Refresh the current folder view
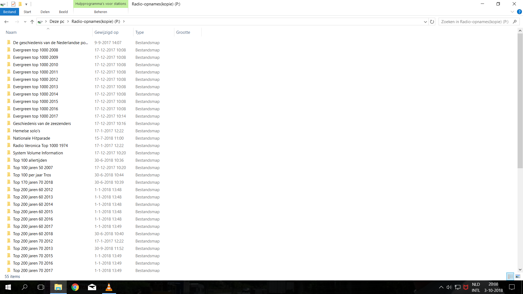The image size is (523, 294). tap(432, 22)
